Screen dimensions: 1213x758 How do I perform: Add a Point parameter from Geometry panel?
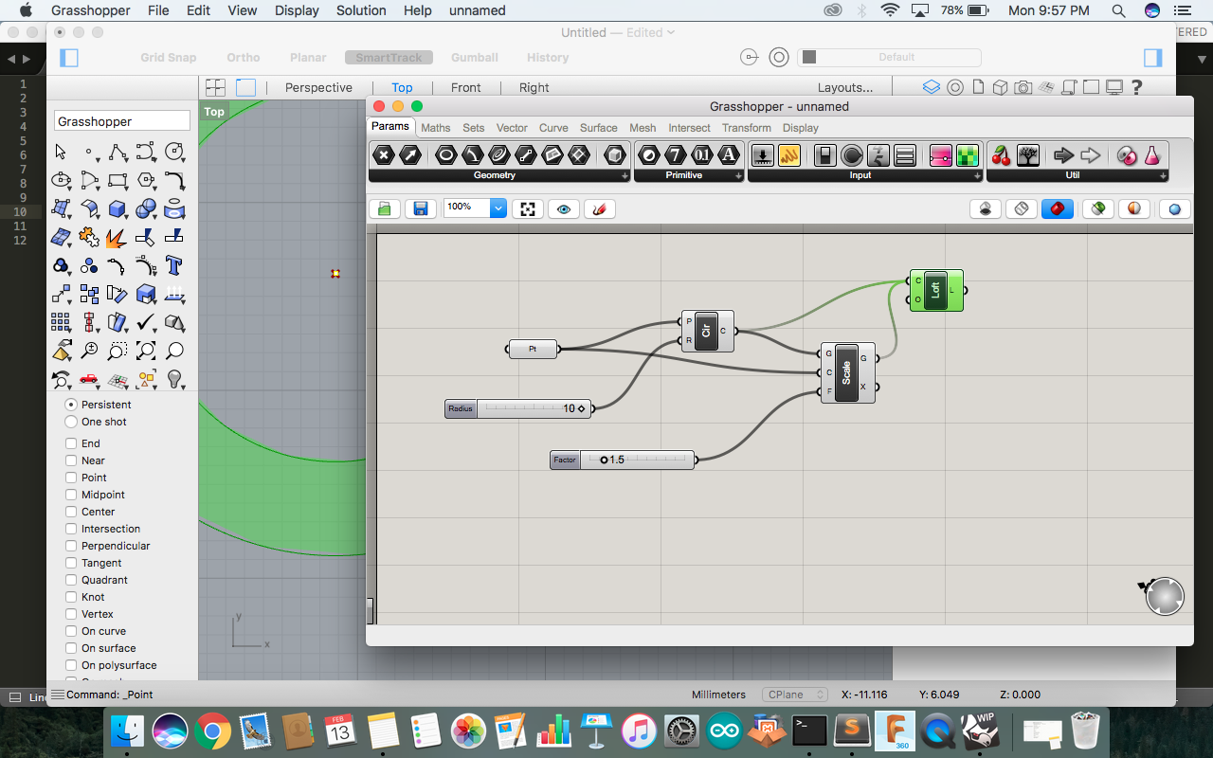click(383, 155)
